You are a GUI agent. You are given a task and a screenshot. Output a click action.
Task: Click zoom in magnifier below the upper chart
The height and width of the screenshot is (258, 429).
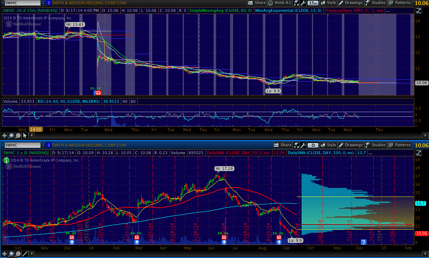(11, 135)
